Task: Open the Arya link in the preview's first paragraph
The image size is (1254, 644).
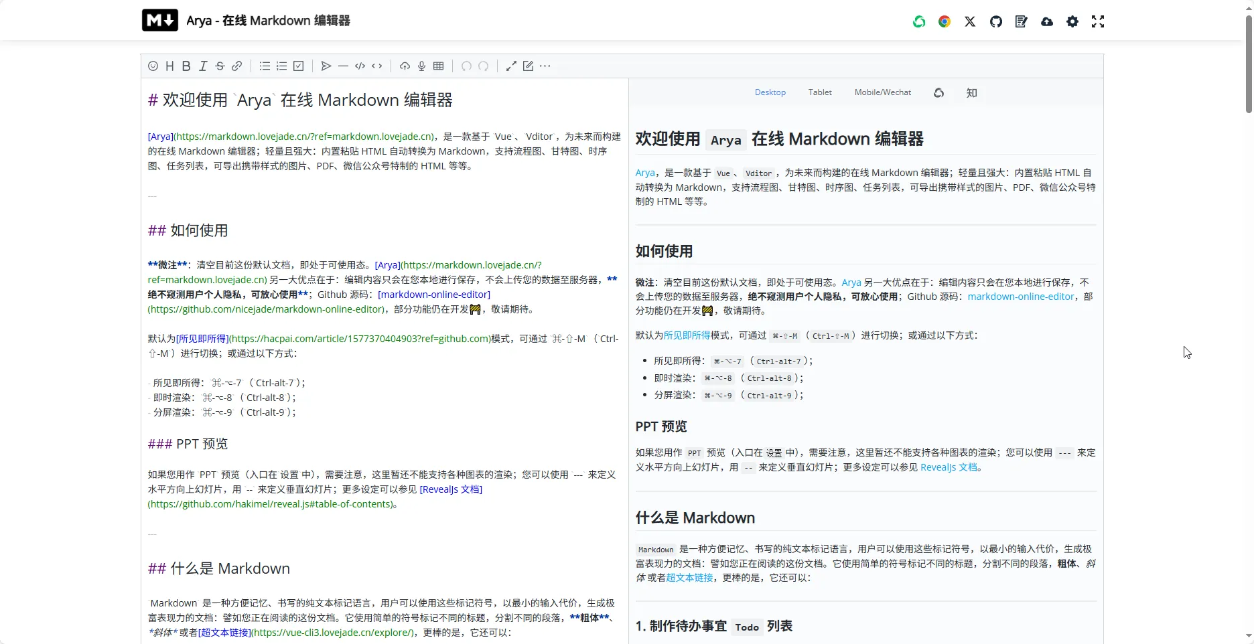Action: click(x=645, y=173)
